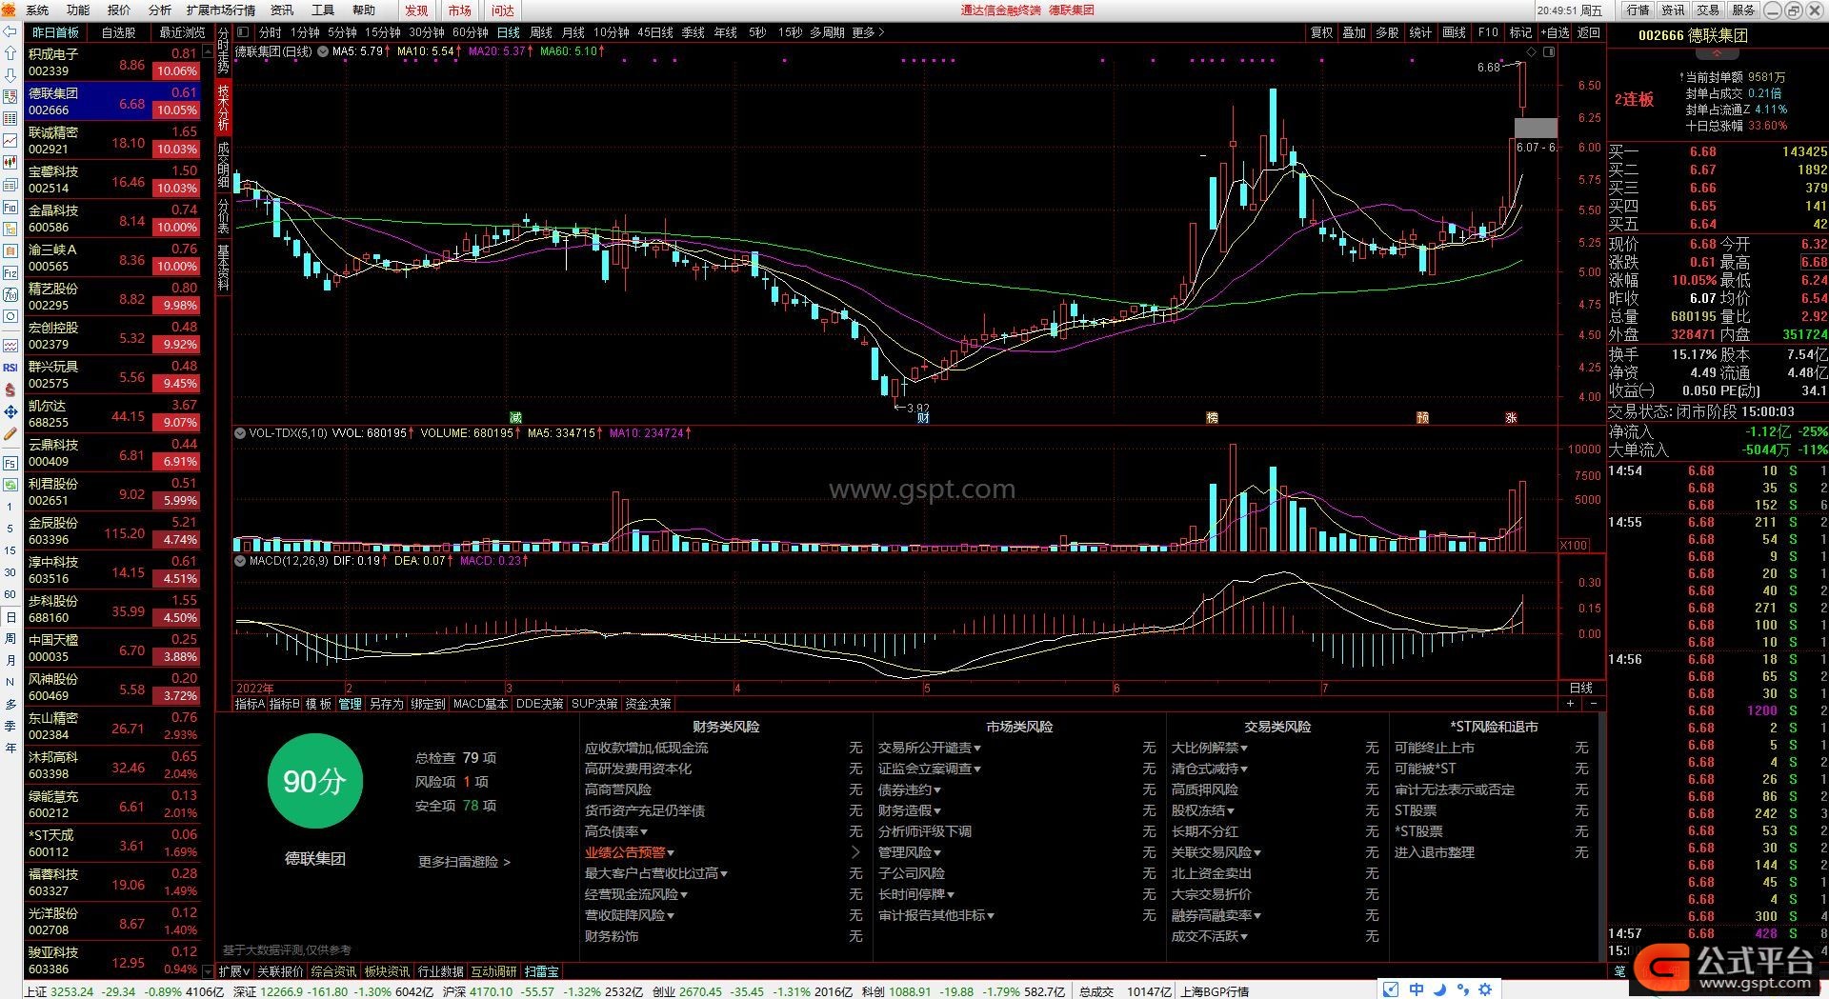Viewport: 1829px width, 999px height.
Task: Toggle the side panel layout icon at chart top-right
Action: [x=1549, y=51]
